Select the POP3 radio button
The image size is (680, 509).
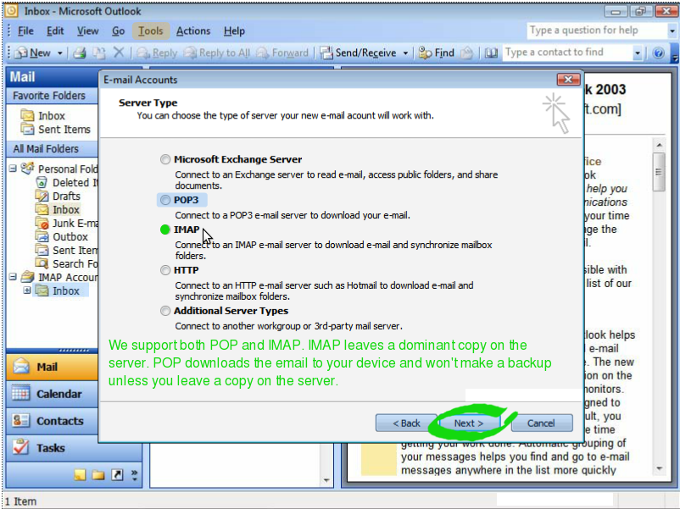coord(164,200)
